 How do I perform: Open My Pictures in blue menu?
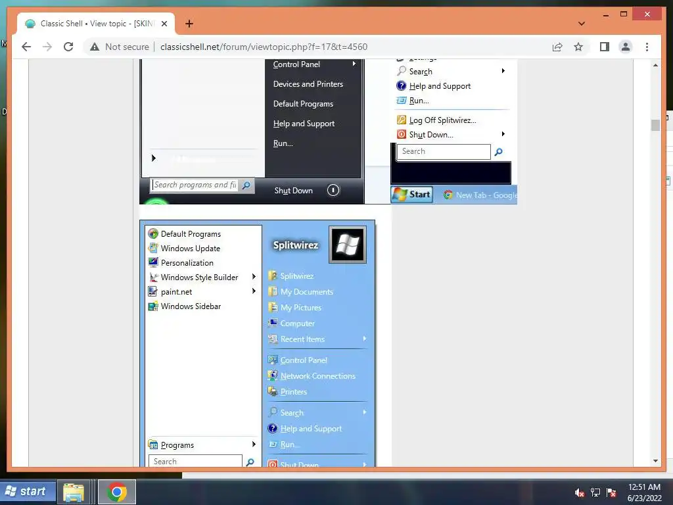[x=301, y=308]
